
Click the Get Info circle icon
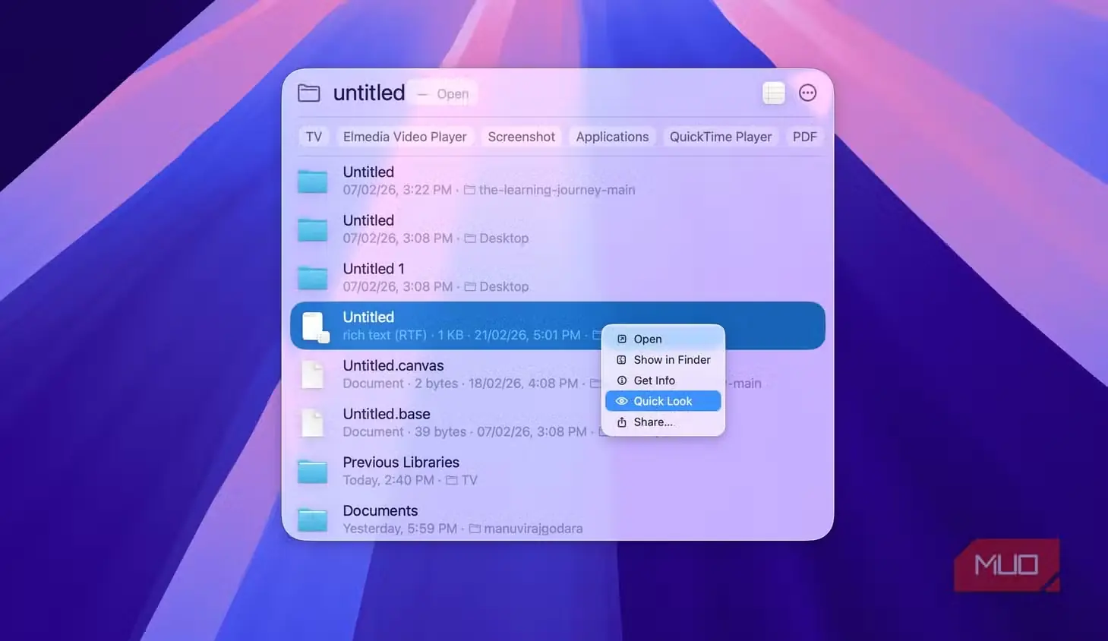[622, 380]
